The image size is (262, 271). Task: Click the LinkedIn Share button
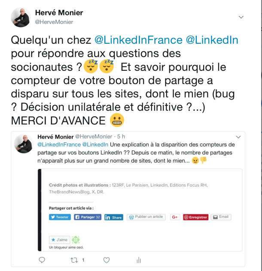pyautogui.click(x=114, y=217)
